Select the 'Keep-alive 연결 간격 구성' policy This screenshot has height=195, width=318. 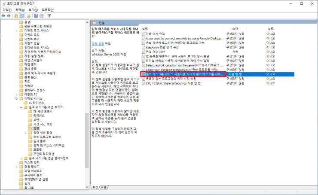tap(163, 47)
